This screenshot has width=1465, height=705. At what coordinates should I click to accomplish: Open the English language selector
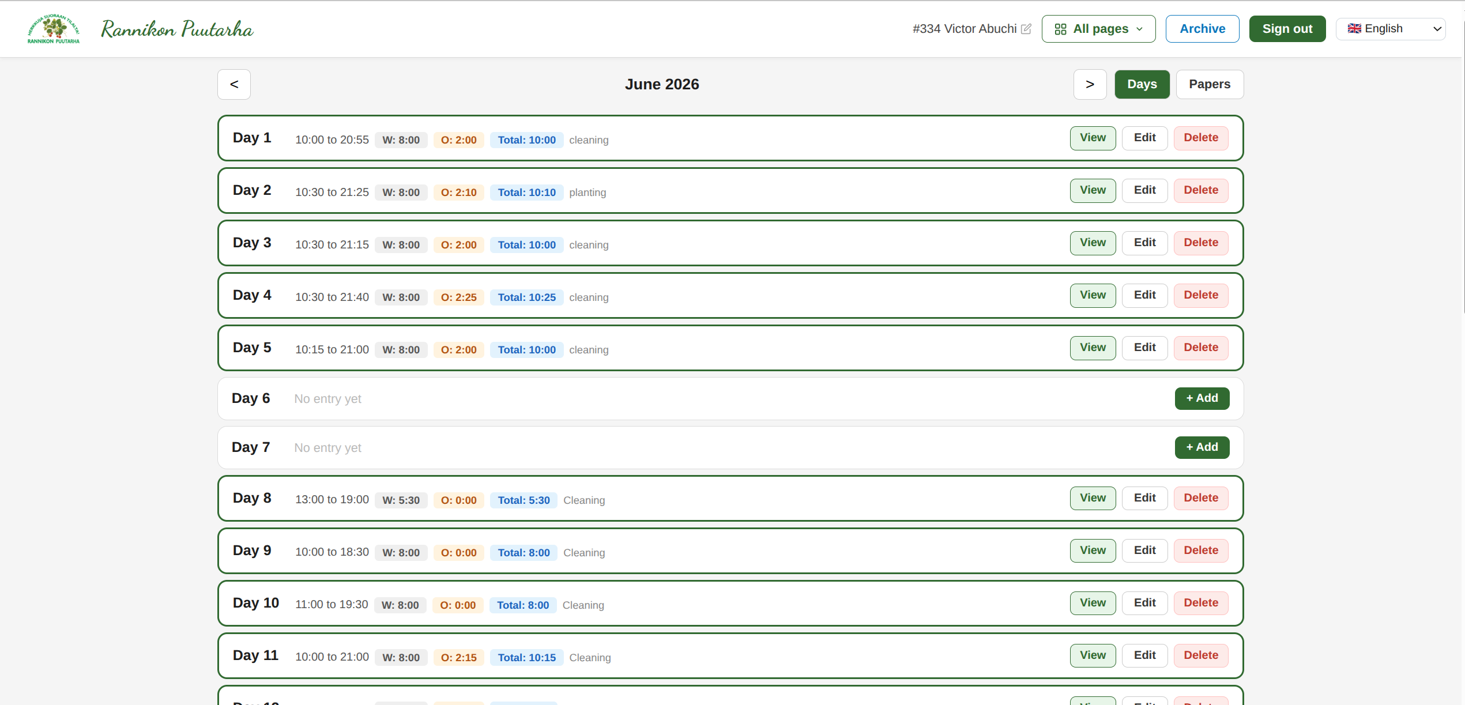[x=1390, y=29]
